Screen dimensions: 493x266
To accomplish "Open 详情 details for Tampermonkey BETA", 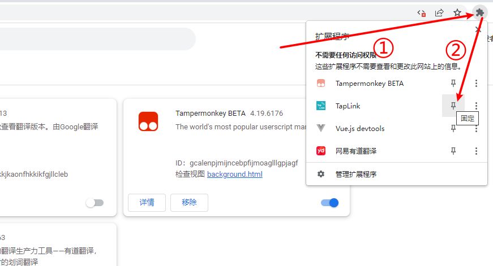I will point(147,203).
